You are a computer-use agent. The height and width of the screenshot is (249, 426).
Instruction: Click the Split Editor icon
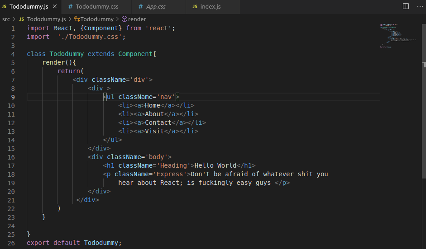coord(406,6)
